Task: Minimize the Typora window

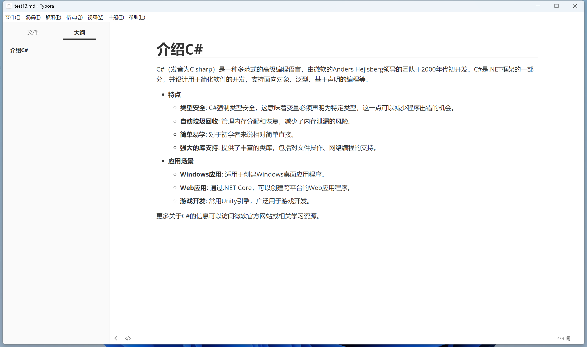Action: pos(538,6)
